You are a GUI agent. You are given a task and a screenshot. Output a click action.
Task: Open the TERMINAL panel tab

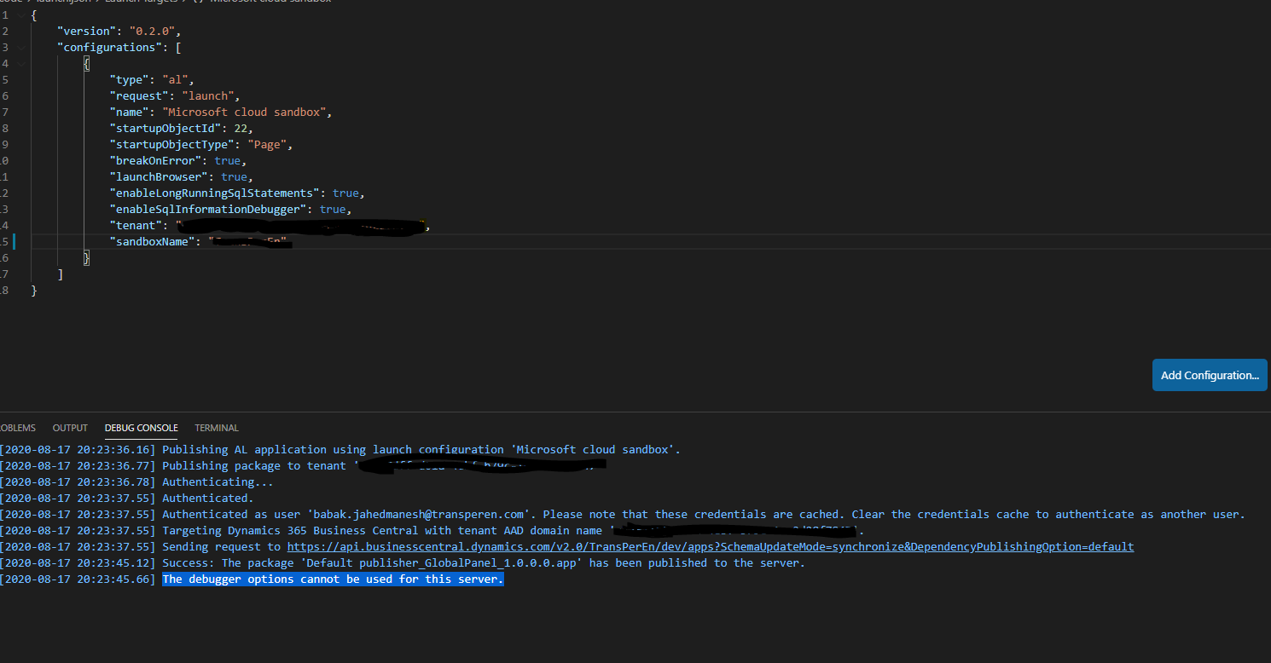point(217,428)
